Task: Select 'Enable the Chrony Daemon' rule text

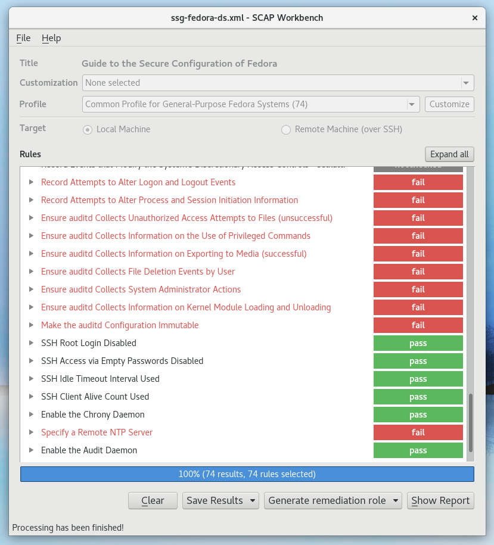Action: (93, 415)
